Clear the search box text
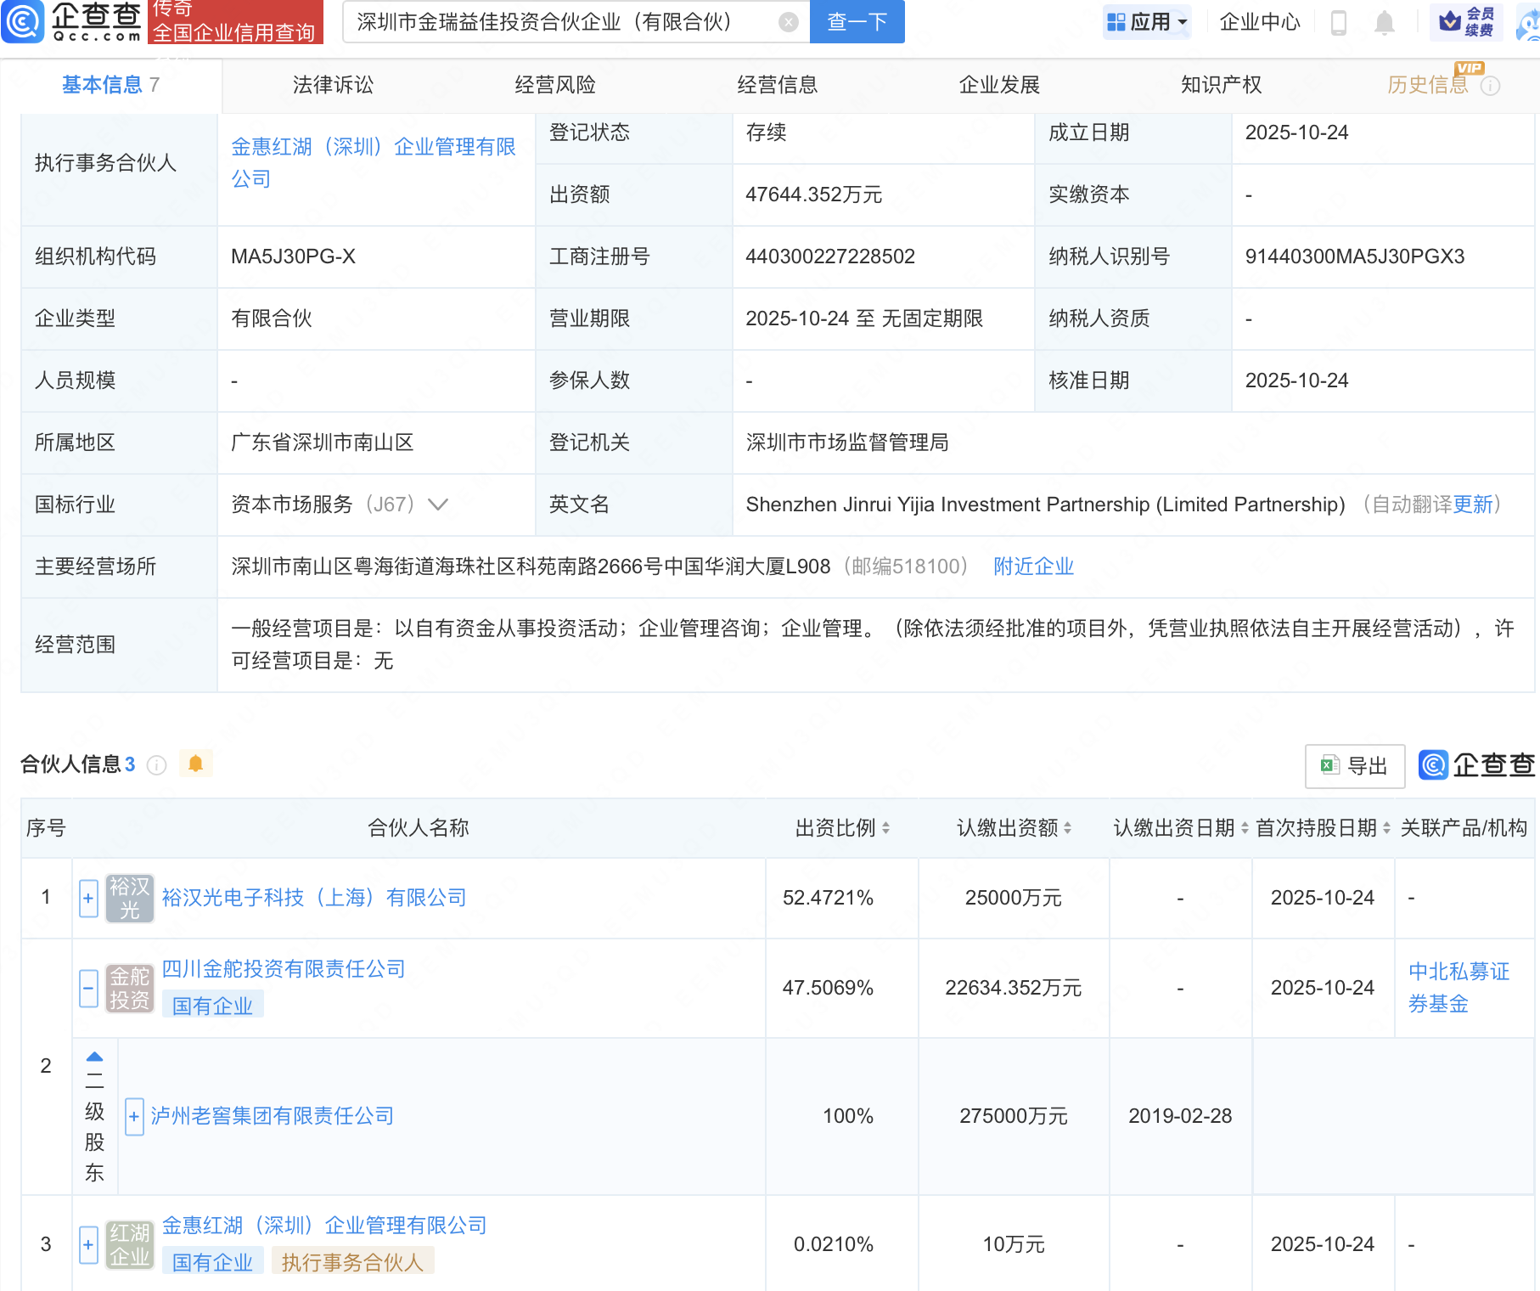Screen dimensions: 1540x1291 point(788,22)
